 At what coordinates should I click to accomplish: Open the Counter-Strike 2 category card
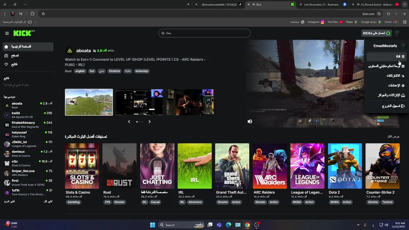pos(382,166)
